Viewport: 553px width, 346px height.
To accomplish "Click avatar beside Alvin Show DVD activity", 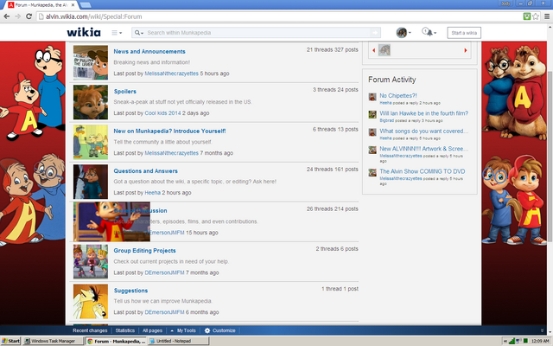I will pyautogui.click(x=372, y=172).
